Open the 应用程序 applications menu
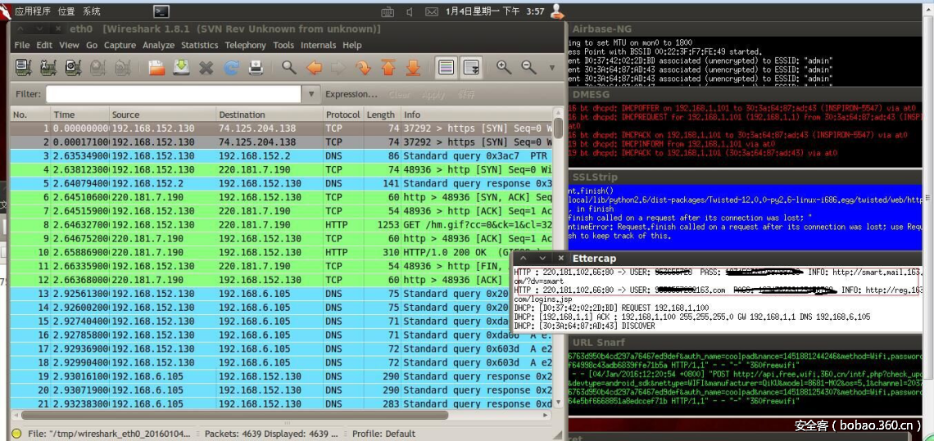Viewport: 934px width, 441px height. pos(33,11)
